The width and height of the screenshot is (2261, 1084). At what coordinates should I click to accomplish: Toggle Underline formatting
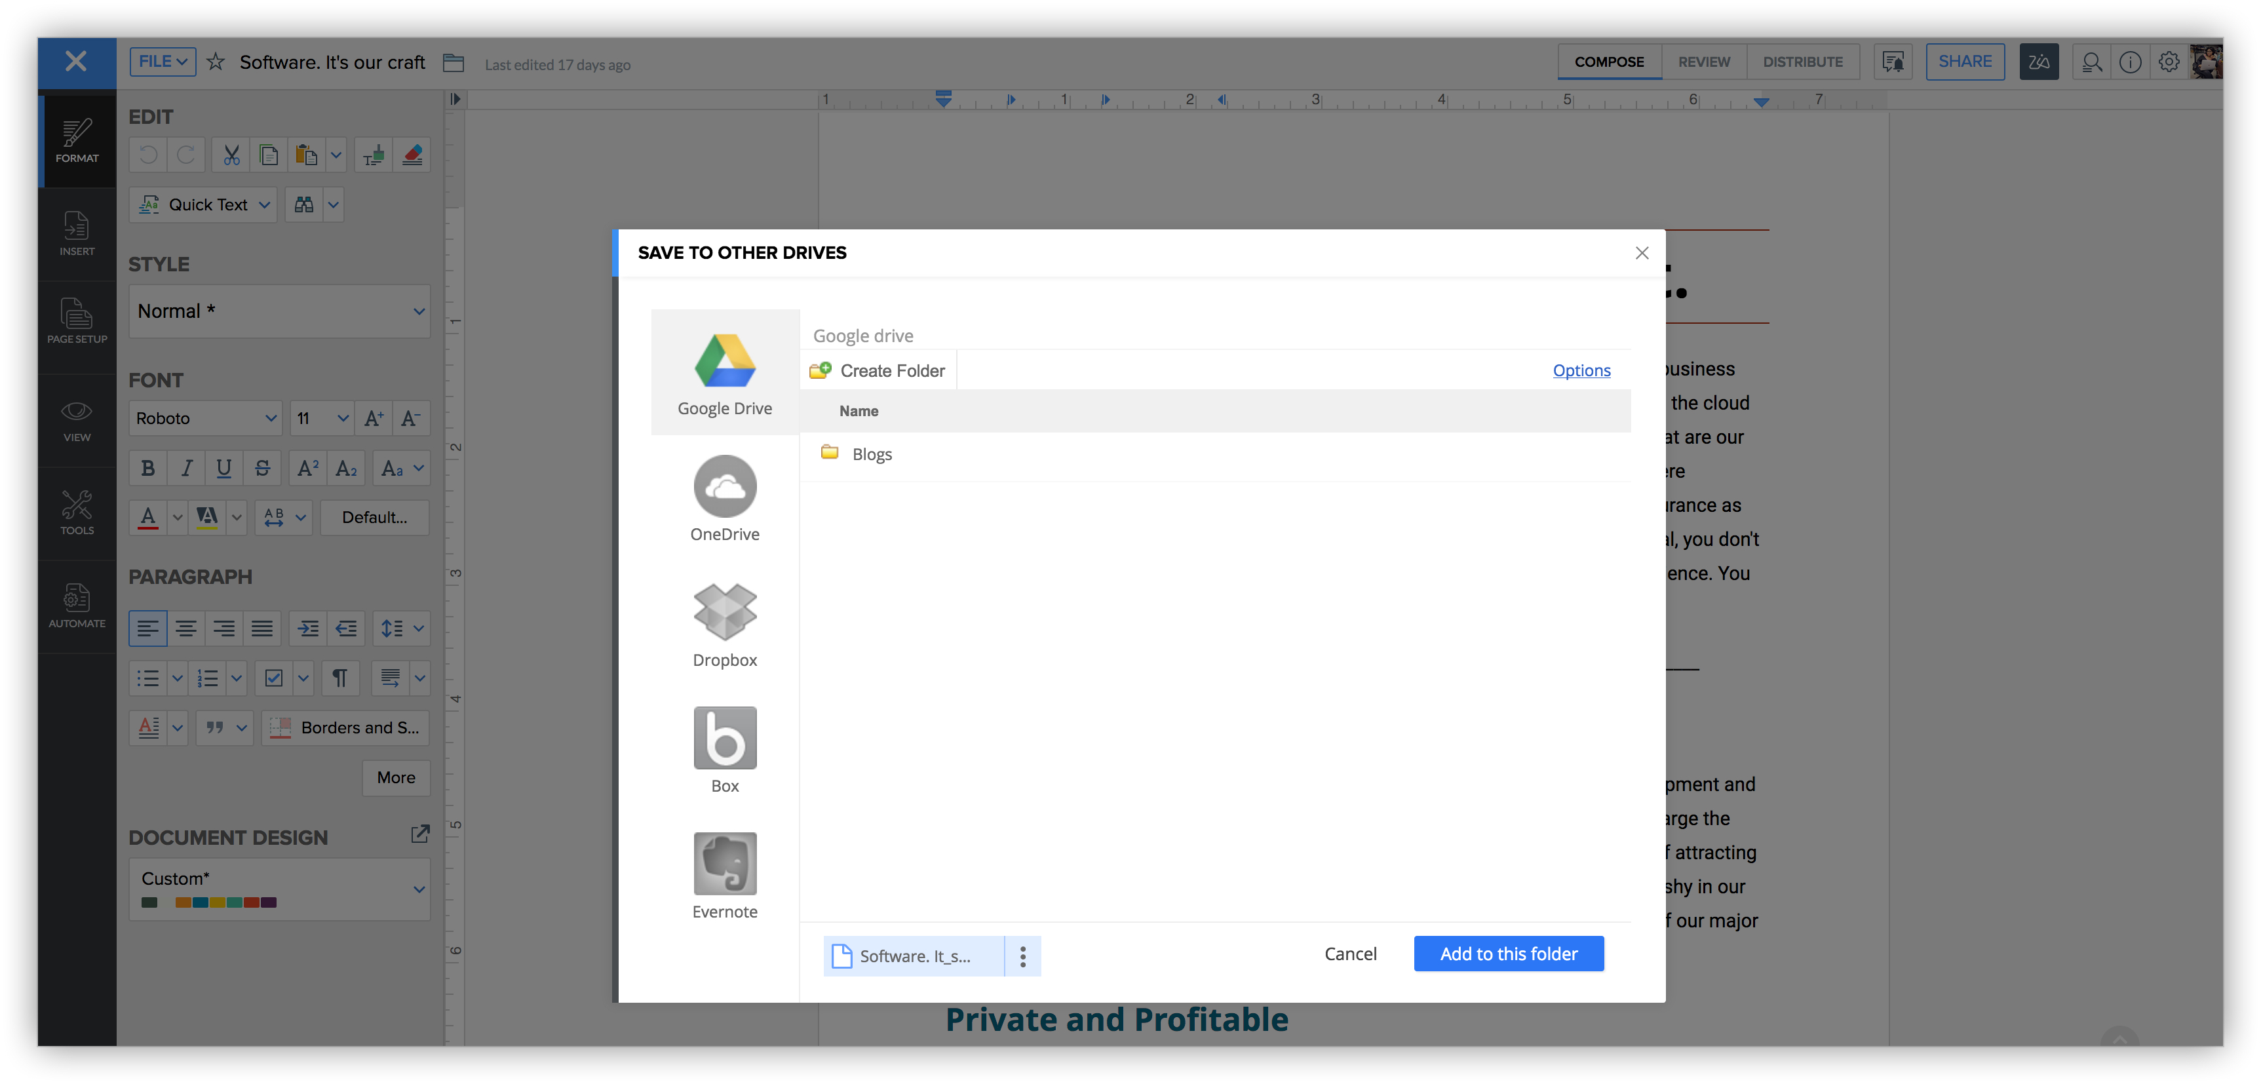[x=224, y=469]
